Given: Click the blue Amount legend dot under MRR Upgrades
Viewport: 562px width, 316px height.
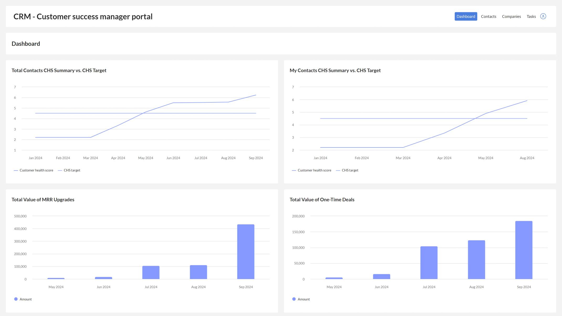Looking at the screenshot, I should (16, 299).
